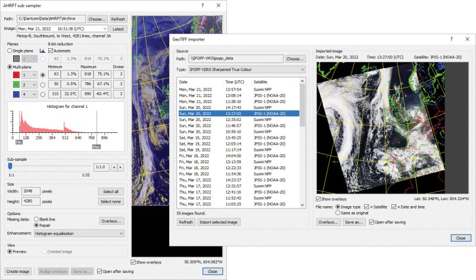Select Thu, Mar 17, 2022 14:23:37 row
The width and height of the screenshot is (476, 280).
[239, 180]
